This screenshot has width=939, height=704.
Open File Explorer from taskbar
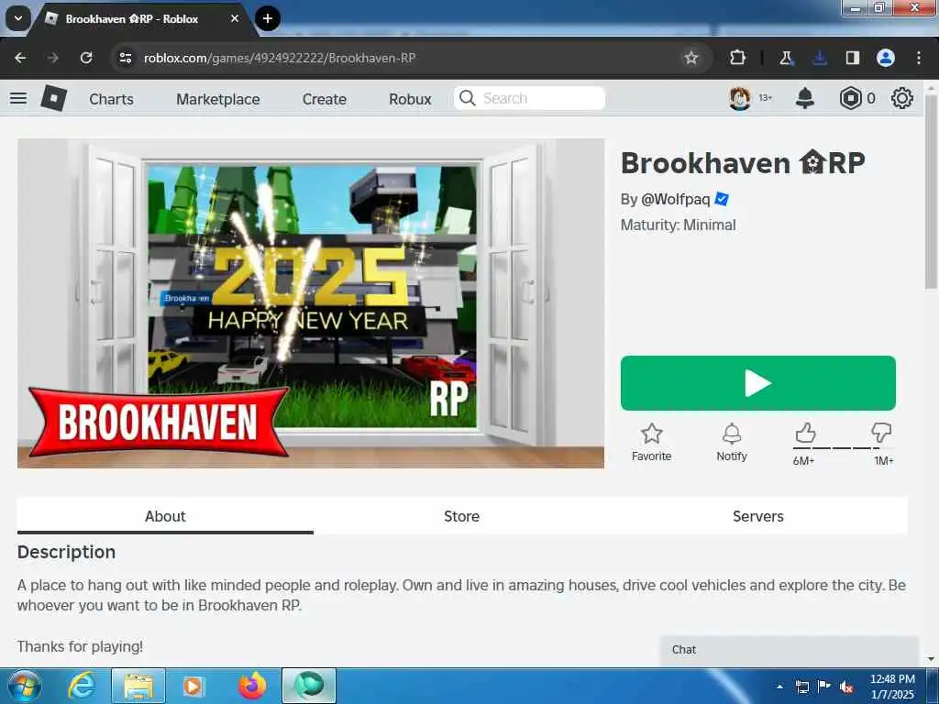(x=138, y=686)
